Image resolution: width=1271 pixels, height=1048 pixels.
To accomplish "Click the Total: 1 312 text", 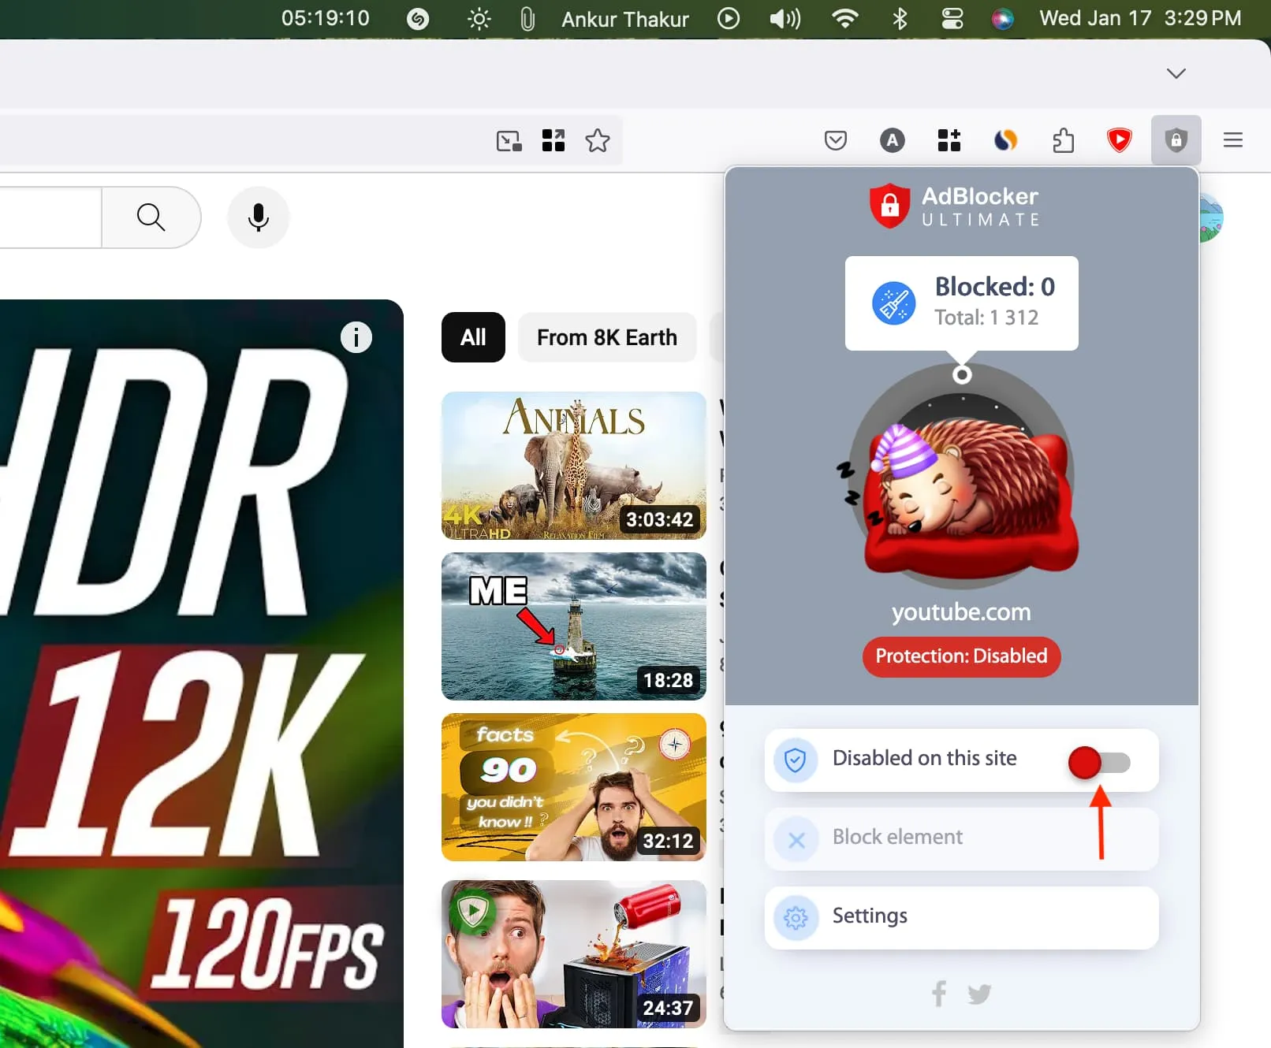I will click(986, 318).
